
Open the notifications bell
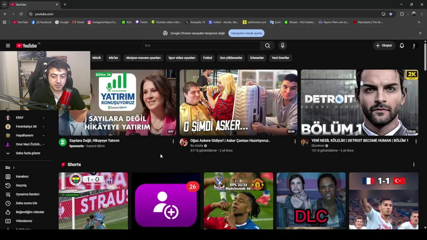(402, 46)
